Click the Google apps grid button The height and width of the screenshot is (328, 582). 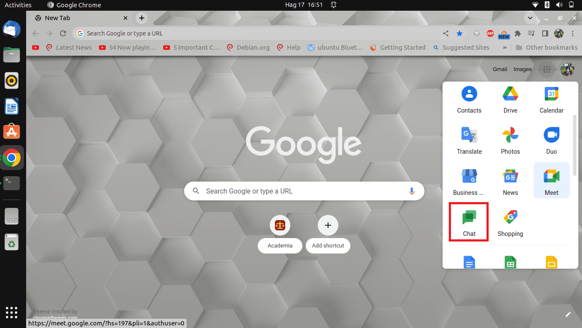tap(546, 69)
